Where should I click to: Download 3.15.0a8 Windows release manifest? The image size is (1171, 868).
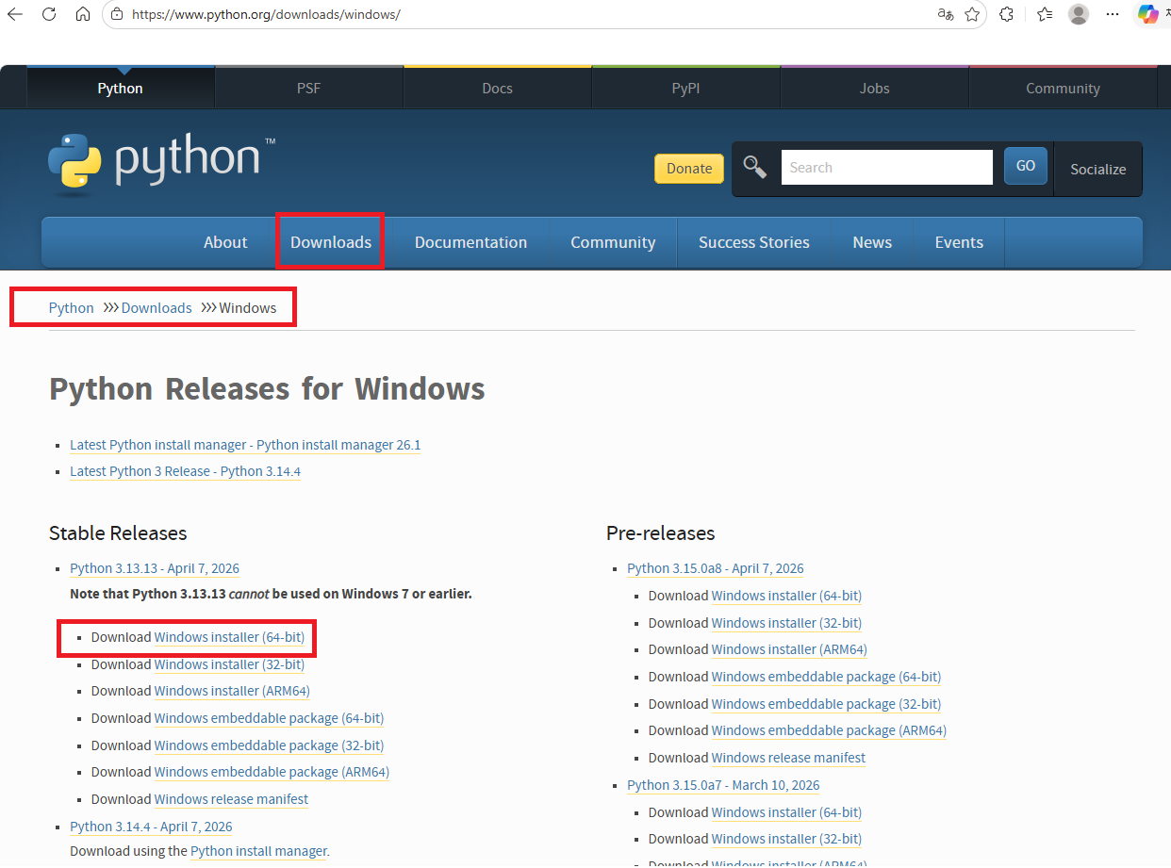pyautogui.click(x=788, y=758)
